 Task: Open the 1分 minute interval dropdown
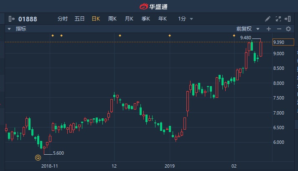point(186,19)
